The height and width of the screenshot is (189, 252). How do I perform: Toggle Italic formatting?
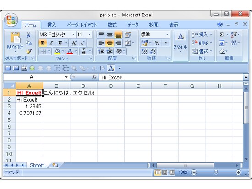51,43
